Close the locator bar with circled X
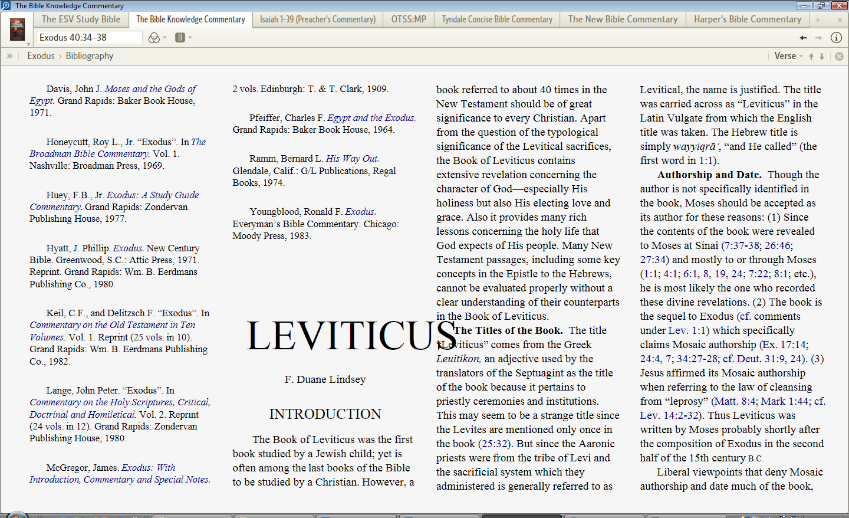The width and height of the screenshot is (849, 518). pos(839,57)
